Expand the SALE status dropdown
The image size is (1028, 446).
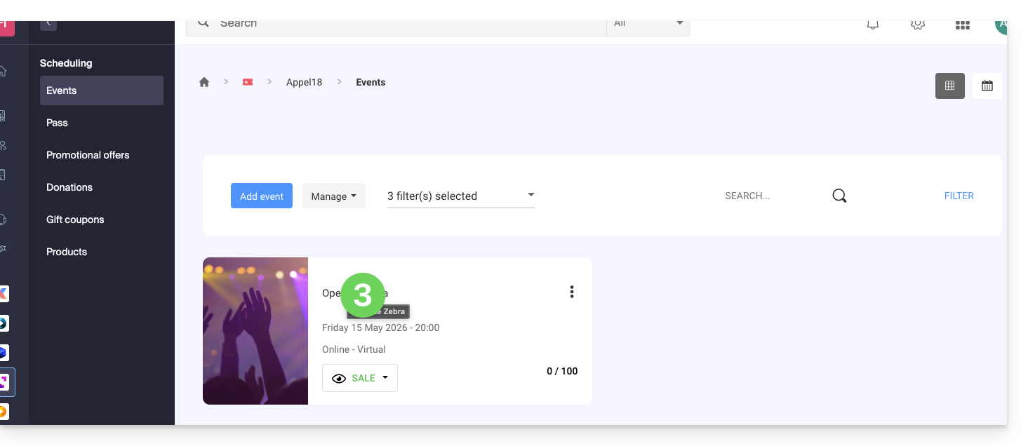pyautogui.click(x=385, y=378)
